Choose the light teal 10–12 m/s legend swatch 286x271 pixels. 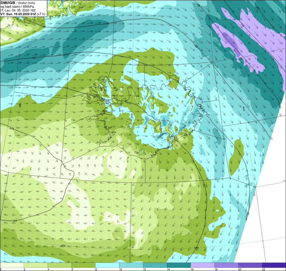131,265
